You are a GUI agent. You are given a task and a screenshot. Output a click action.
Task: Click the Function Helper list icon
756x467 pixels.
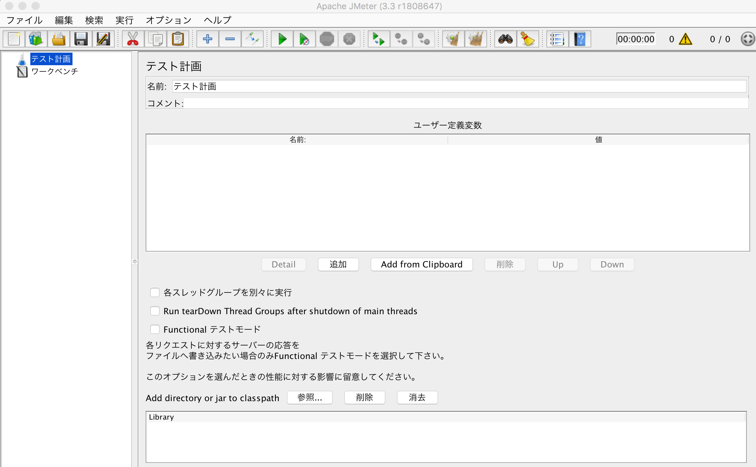pos(557,39)
